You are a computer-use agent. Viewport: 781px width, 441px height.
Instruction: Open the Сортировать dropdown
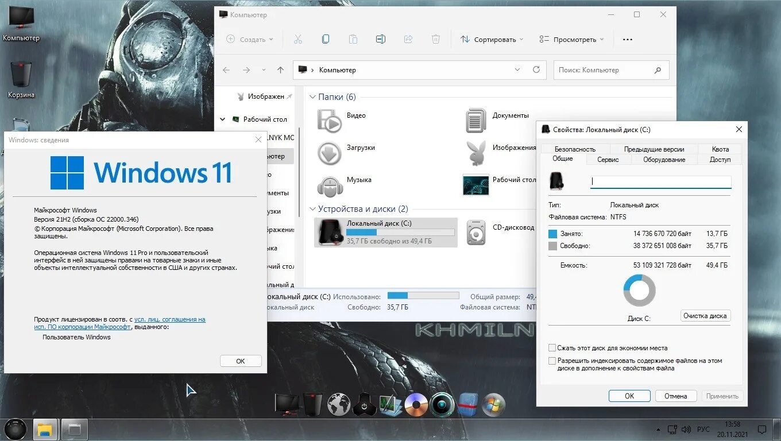(492, 40)
